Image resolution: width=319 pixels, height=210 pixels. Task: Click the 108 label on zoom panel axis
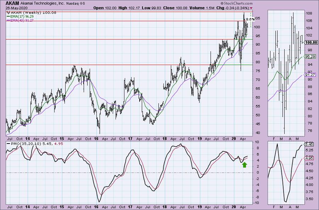309,13
